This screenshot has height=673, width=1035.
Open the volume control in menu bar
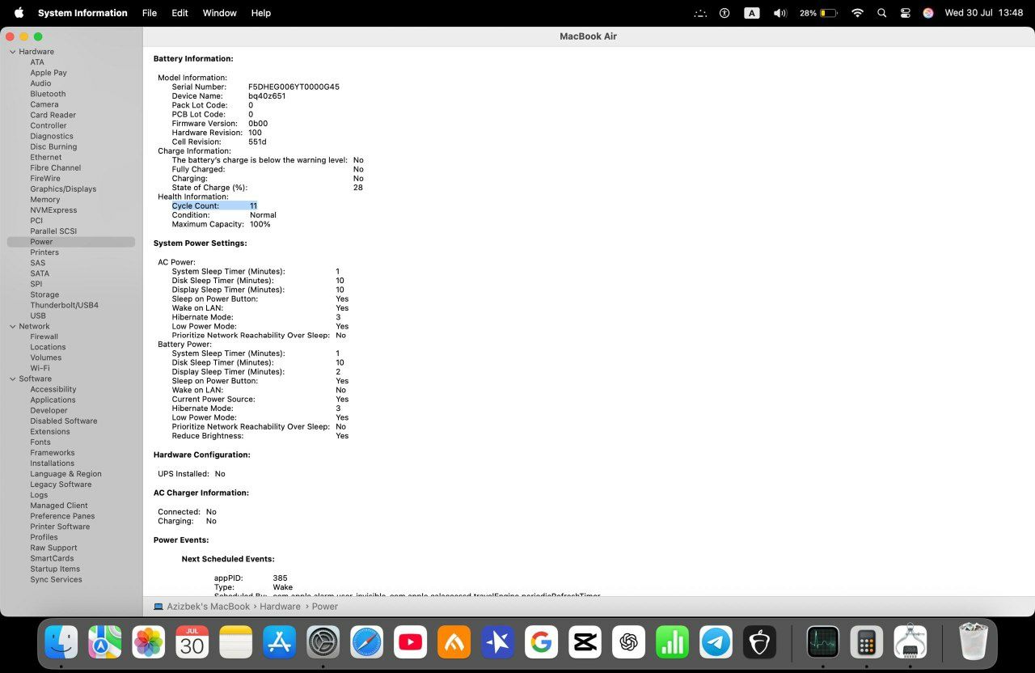[779, 13]
